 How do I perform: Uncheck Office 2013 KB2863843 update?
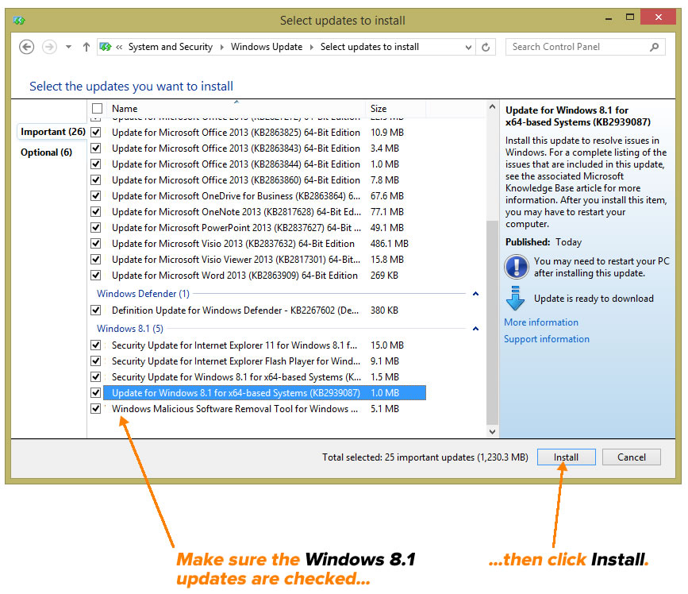coord(96,148)
